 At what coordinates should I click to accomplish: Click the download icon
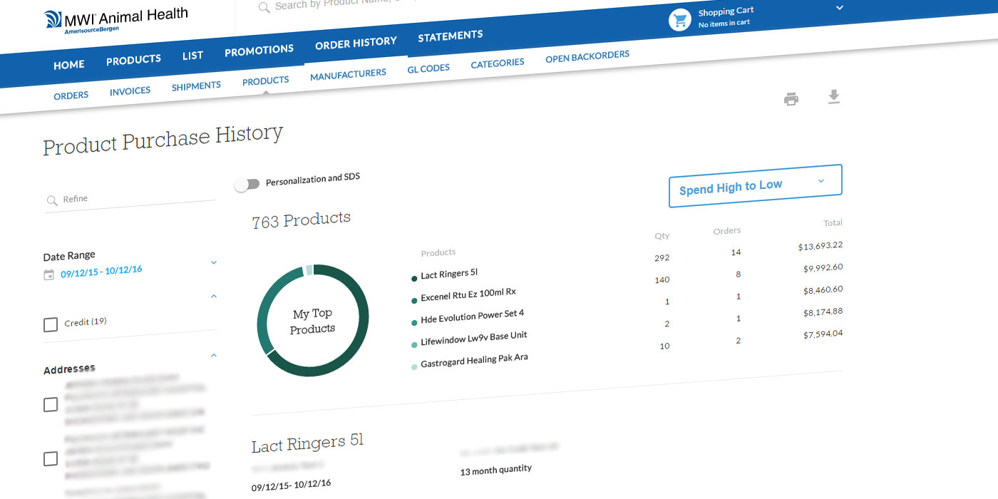(834, 97)
